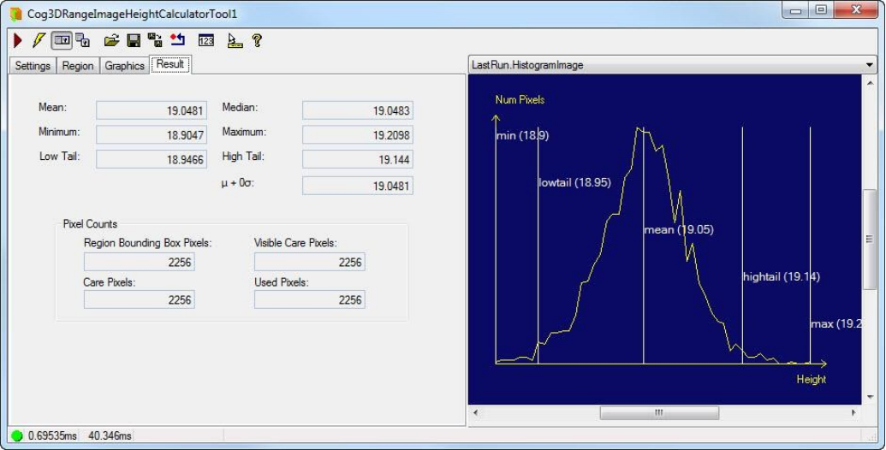Click the Visible Care Pixels field

[310, 262]
